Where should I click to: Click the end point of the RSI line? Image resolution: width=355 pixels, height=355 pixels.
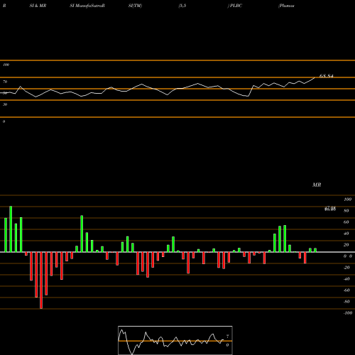[315, 77]
